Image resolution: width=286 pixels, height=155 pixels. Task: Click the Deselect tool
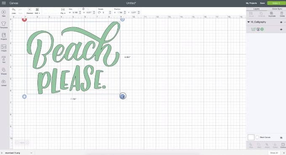[x=29, y=11]
